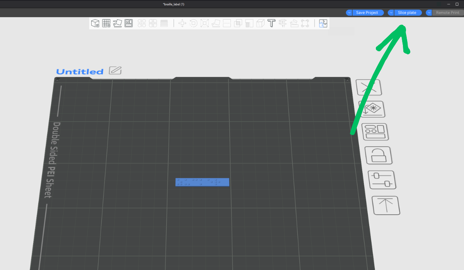Toggle the plate lock icon
The width and height of the screenshot is (464, 270).
tap(378, 155)
